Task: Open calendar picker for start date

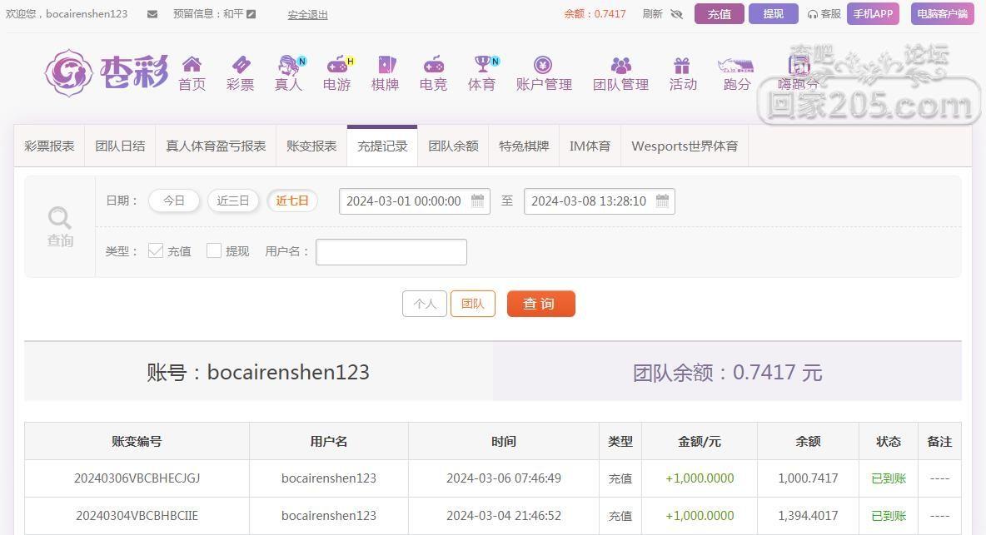Action: coord(477,201)
